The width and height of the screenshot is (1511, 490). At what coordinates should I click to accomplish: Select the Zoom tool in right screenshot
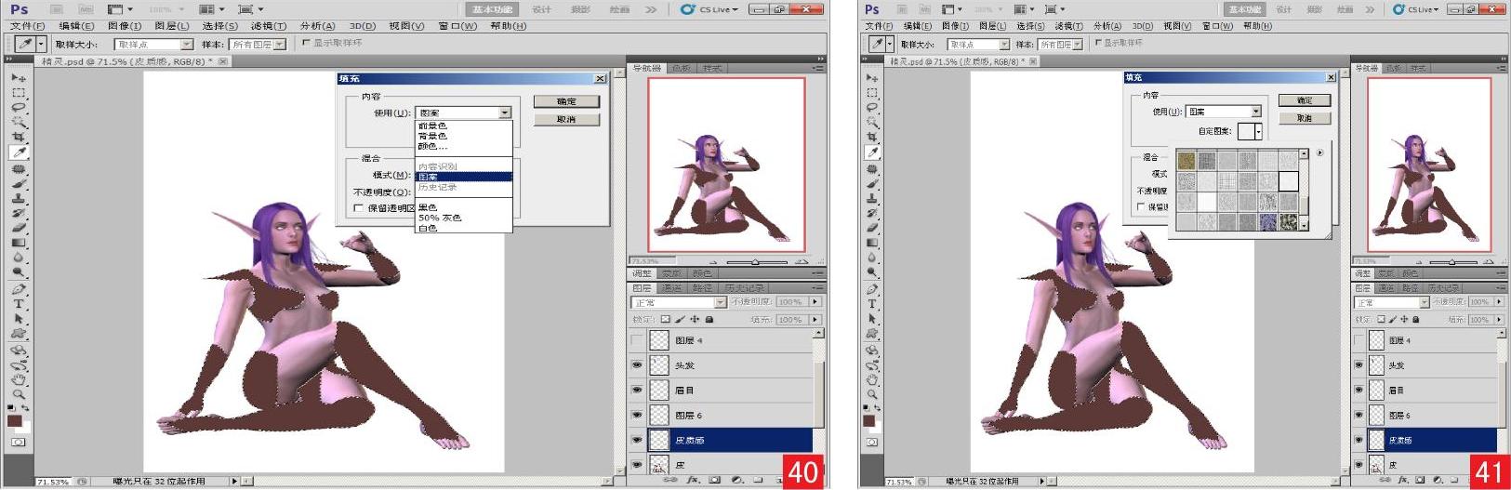[x=872, y=394]
